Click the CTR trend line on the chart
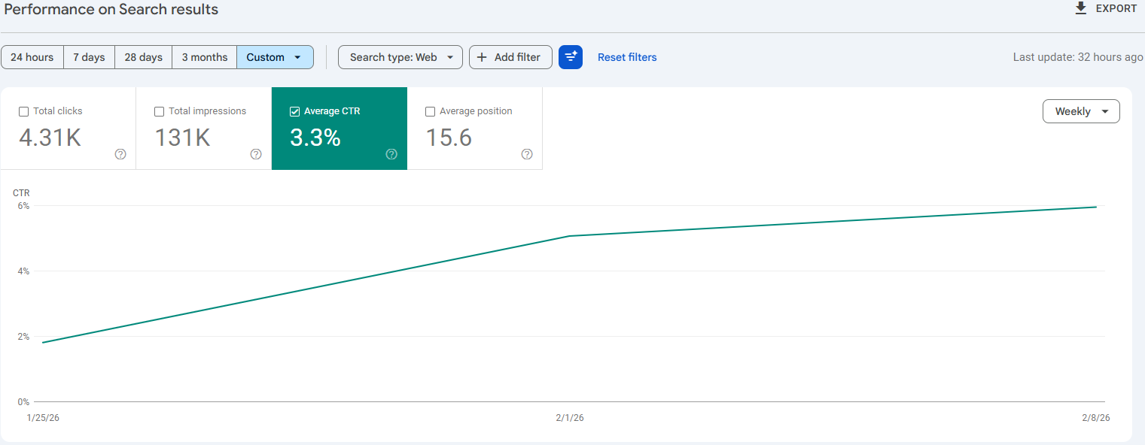1145x445 pixels. 572,235
